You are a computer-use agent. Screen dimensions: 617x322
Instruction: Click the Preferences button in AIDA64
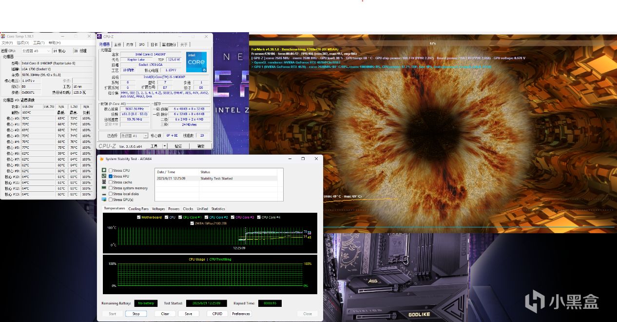[x=241, y=314]
